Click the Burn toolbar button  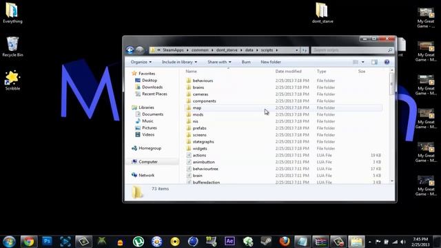(x=246, y=62)
